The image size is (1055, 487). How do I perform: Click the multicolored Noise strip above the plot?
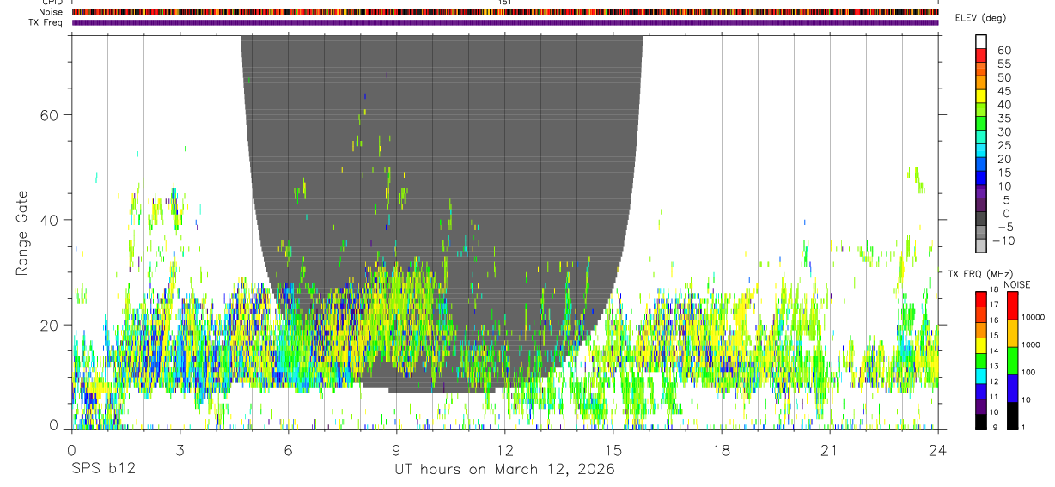pos(505,12)
